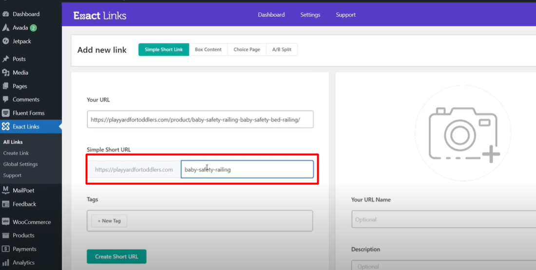Open Feedback in sidebar
Screen dimensions: 536x270
pos(24,204)
